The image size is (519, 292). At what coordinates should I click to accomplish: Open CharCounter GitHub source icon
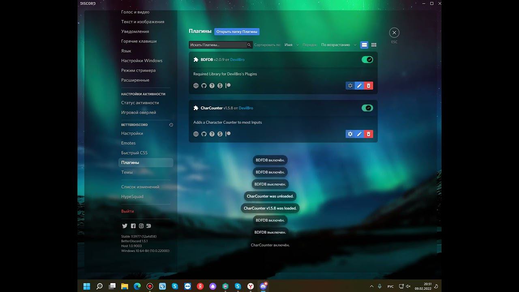pos(204,134)
